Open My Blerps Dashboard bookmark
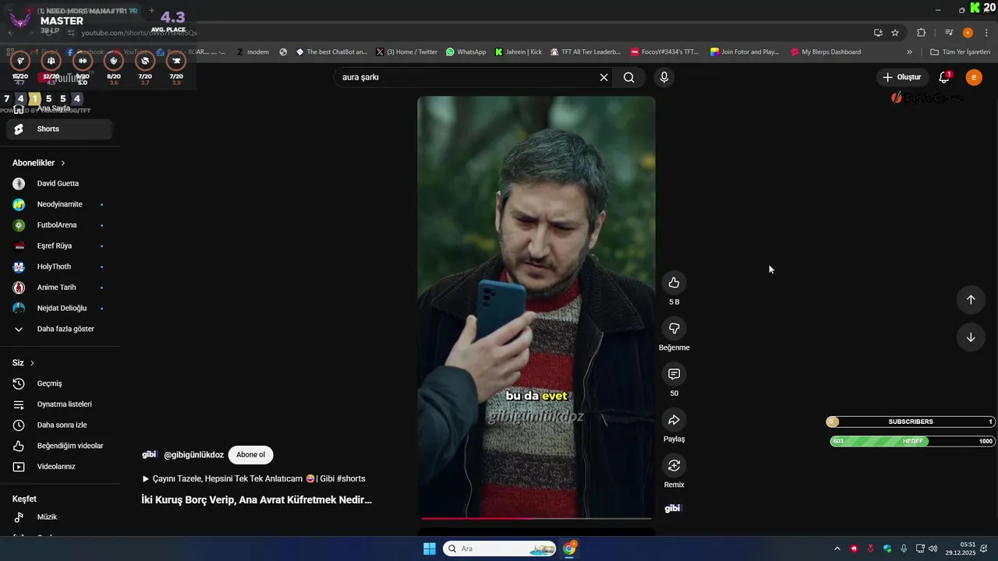 pos(826,52)
